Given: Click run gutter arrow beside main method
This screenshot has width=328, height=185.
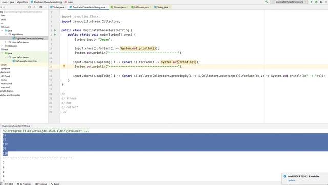Looking at the screenshot, I should (x=55, y=35).
